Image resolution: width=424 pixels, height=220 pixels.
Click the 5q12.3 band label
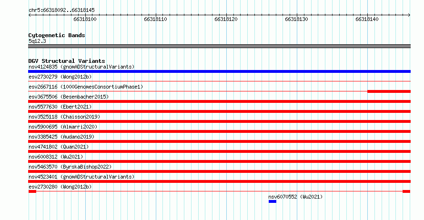click(x=37, y=41)
